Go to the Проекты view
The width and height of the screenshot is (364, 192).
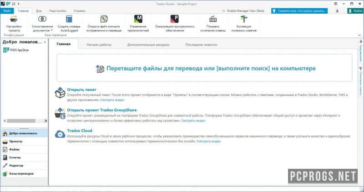(15, 141)
